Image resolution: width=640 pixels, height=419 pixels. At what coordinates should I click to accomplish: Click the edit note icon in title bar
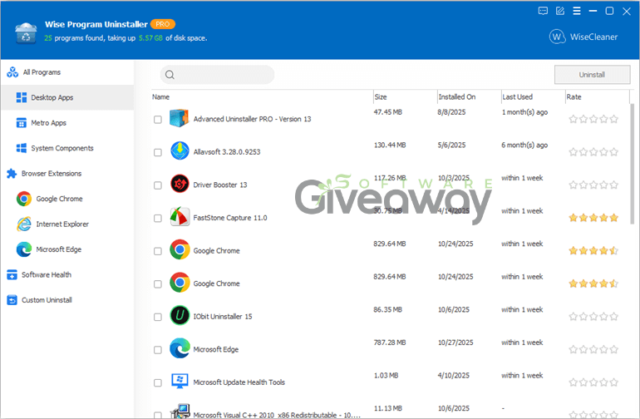(560, 11)
